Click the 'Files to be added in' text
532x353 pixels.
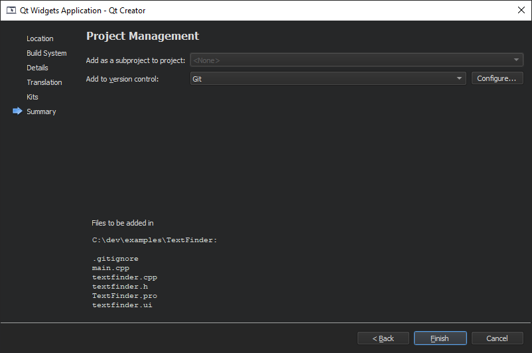[123, 223]
